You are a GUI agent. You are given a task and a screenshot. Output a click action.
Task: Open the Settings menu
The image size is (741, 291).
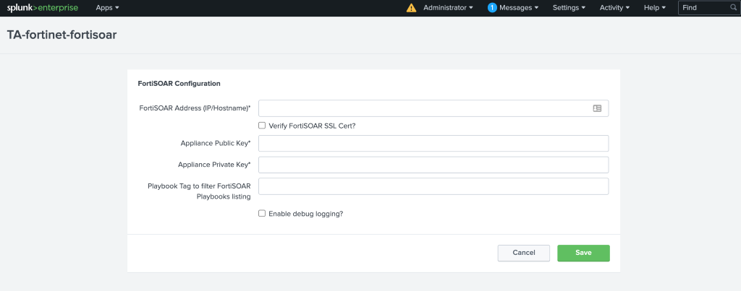tap(569, 8)
